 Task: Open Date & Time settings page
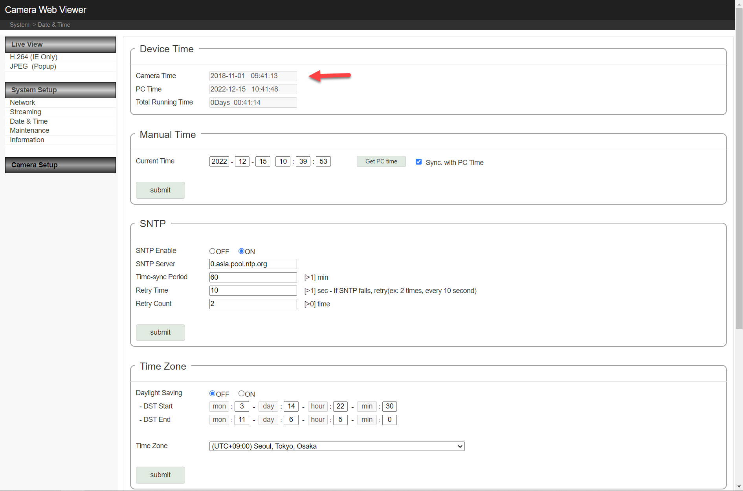(29, 121)
